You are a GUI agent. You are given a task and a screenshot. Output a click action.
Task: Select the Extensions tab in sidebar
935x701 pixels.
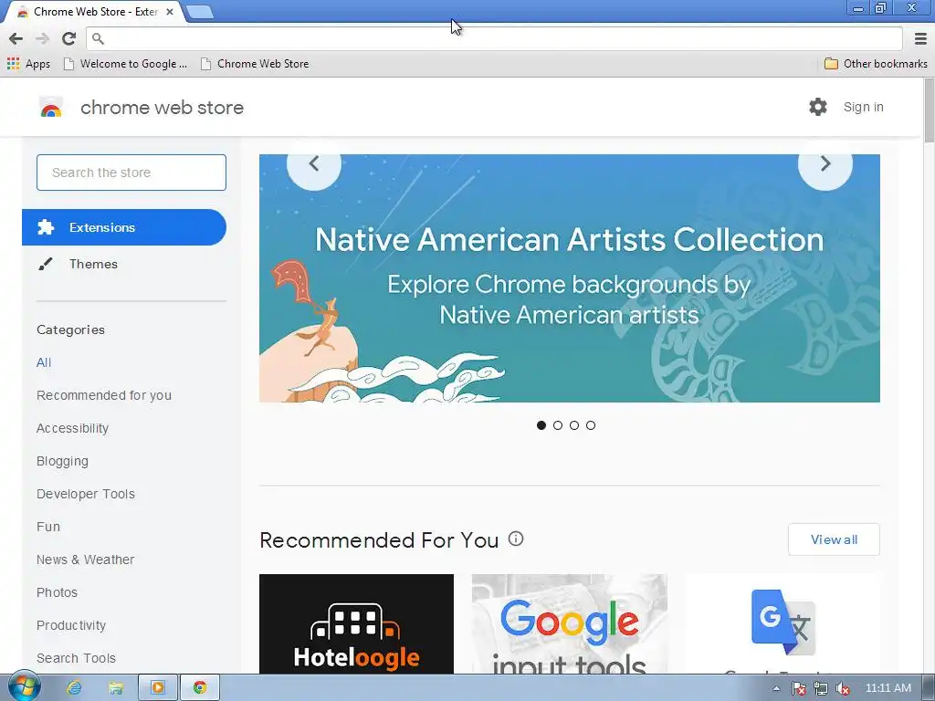coord(124,227)
